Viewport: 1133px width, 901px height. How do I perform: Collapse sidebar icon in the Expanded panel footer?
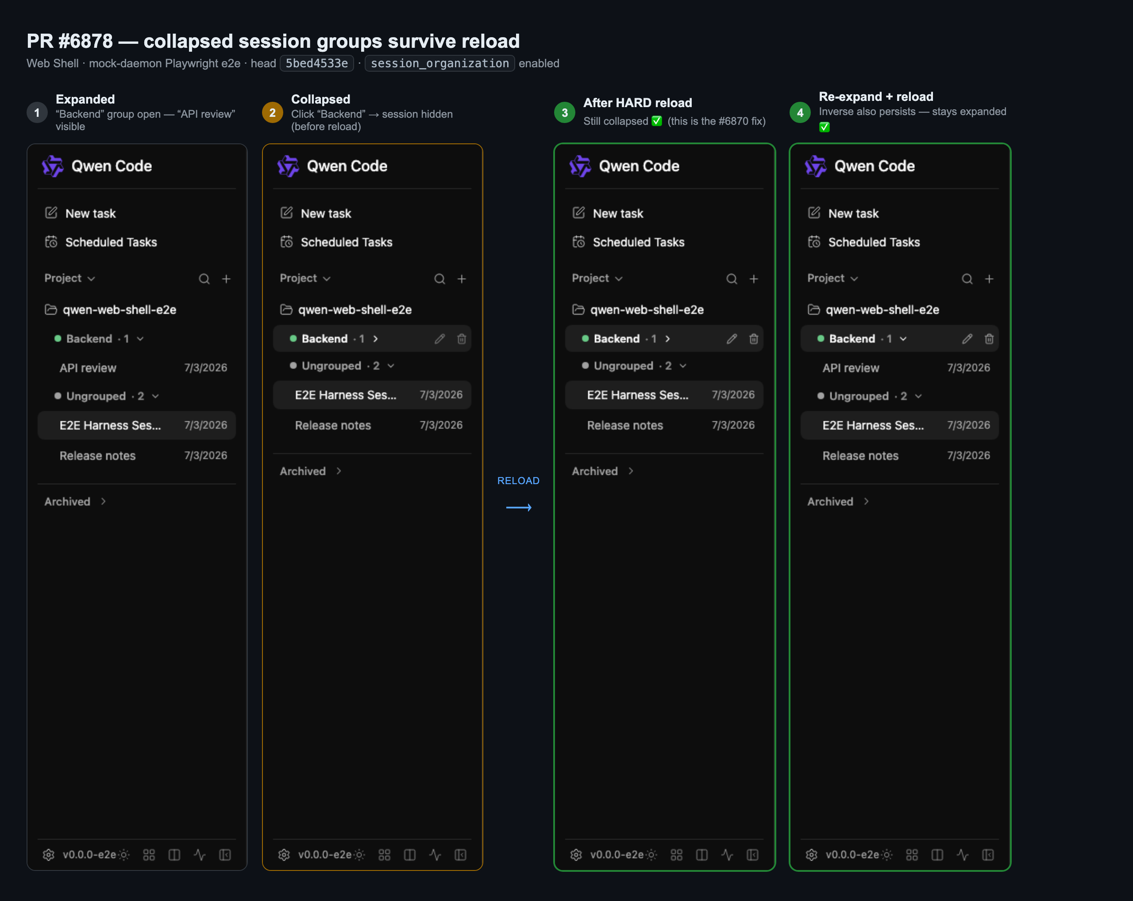225,855
